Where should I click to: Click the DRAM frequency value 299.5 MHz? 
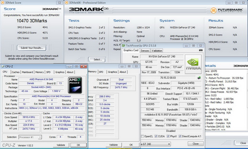pyautogui.click(x=105, y=97)
